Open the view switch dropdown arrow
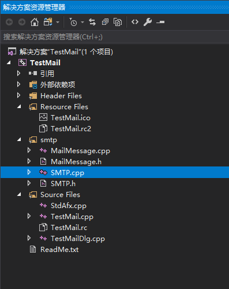This screenshot has width=229, height=289. [58, 22]
